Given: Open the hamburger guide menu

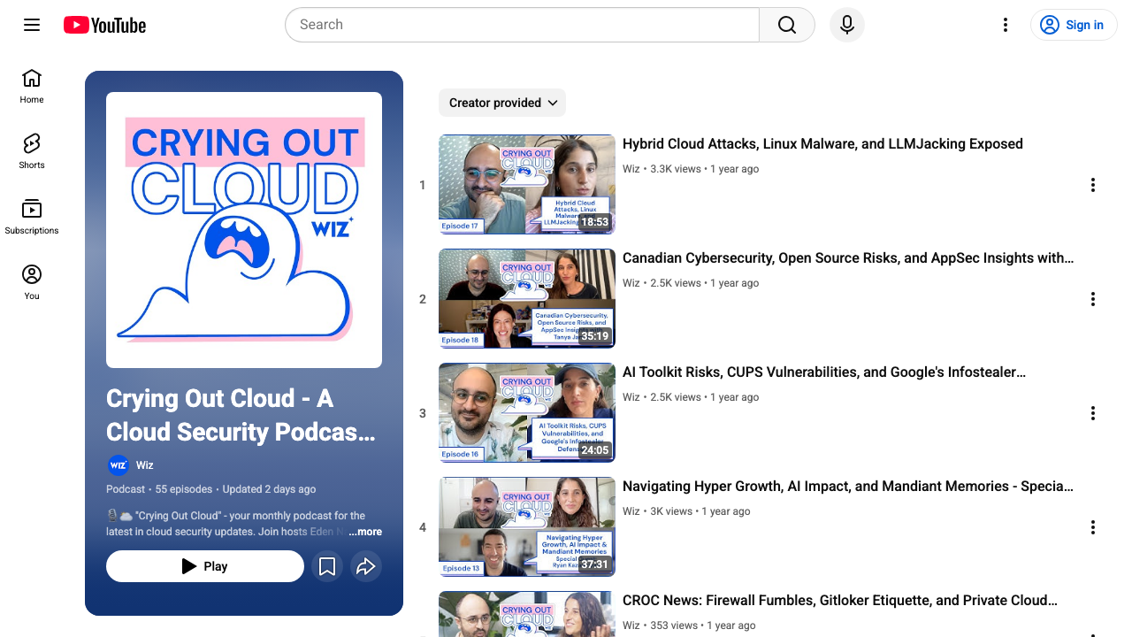Looking at the screenshot, I should [32, 25].
